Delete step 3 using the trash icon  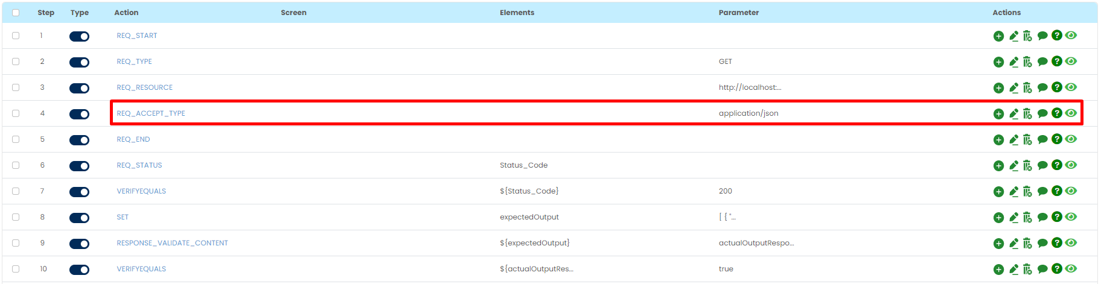tap(1027, 88)
